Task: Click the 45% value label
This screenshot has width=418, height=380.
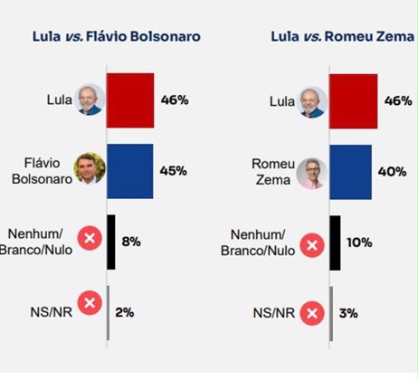Action: coord(174,171)
